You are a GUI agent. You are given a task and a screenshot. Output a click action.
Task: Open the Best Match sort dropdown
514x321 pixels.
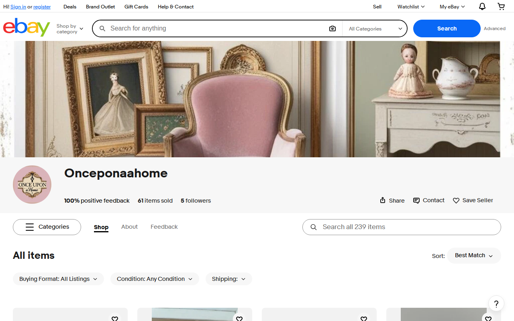pos(474,256)
